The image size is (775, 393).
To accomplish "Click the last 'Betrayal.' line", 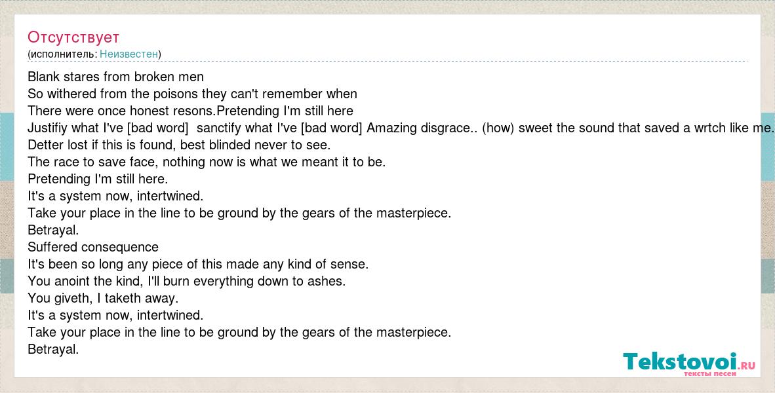I will pyautogui.click(x=53, y=349).
